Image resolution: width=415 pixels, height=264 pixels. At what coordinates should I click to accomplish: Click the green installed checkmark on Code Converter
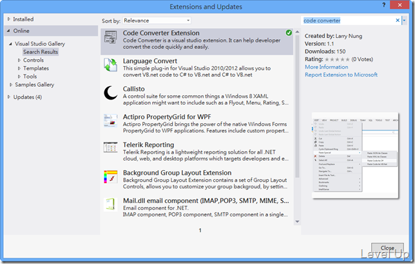[x=289, y=33]
